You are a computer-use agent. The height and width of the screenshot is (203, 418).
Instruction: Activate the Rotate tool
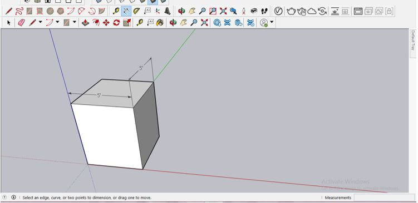point(116,23)
